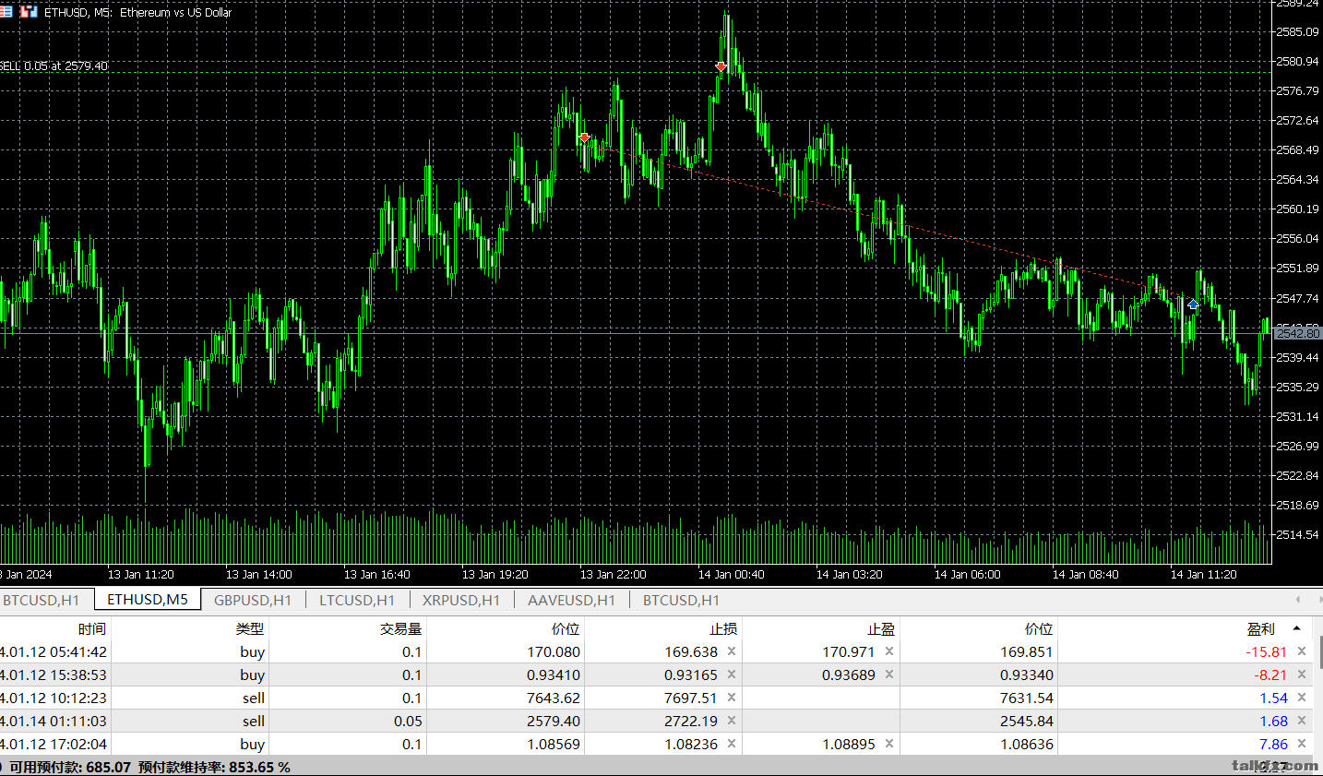Sort by 时间 column header
This screenshot has height=776, width=1323.
91,629
